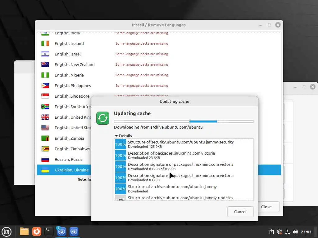Select the English, Zimbabwe row

(x=64, y=149)
